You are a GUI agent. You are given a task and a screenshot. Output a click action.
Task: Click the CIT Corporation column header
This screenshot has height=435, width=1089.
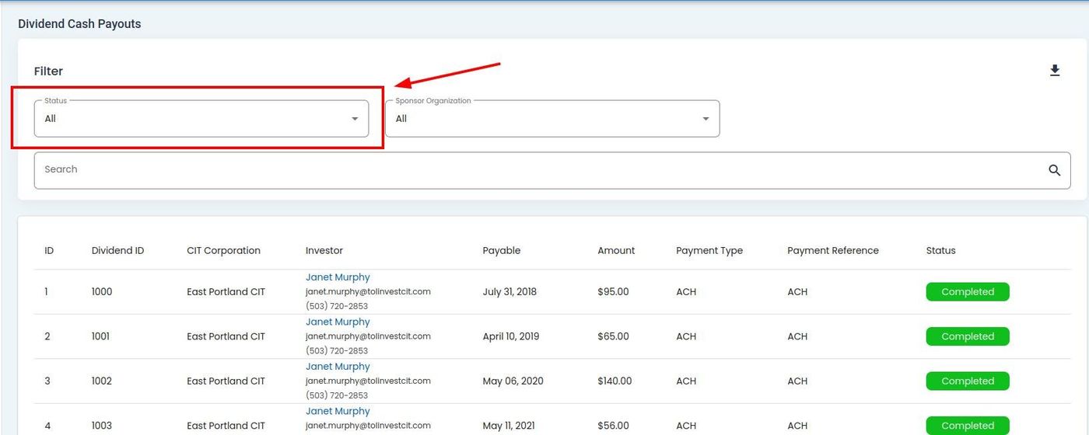(223, 251)
